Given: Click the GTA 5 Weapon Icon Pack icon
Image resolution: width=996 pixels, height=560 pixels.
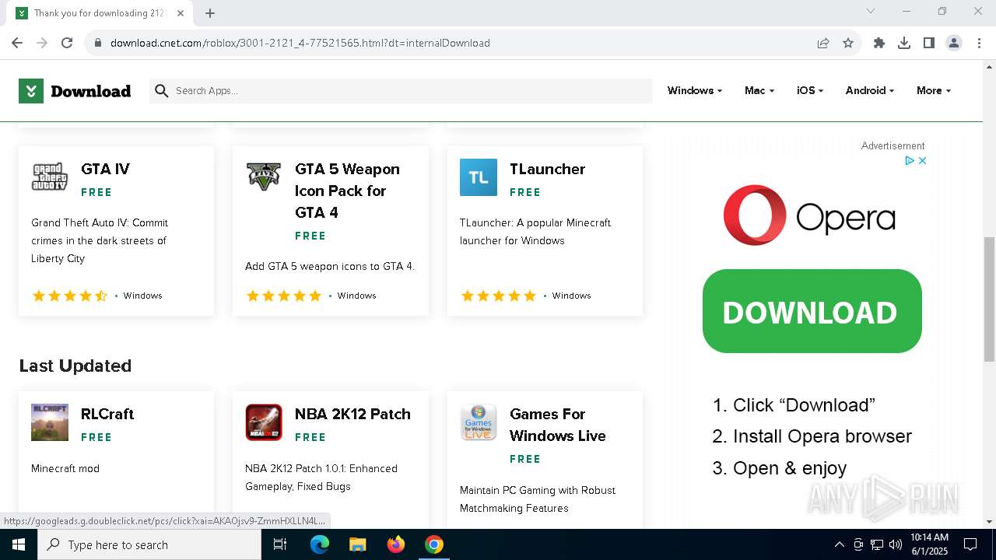Looking at the screenshot, I should [x=264, y=177].
